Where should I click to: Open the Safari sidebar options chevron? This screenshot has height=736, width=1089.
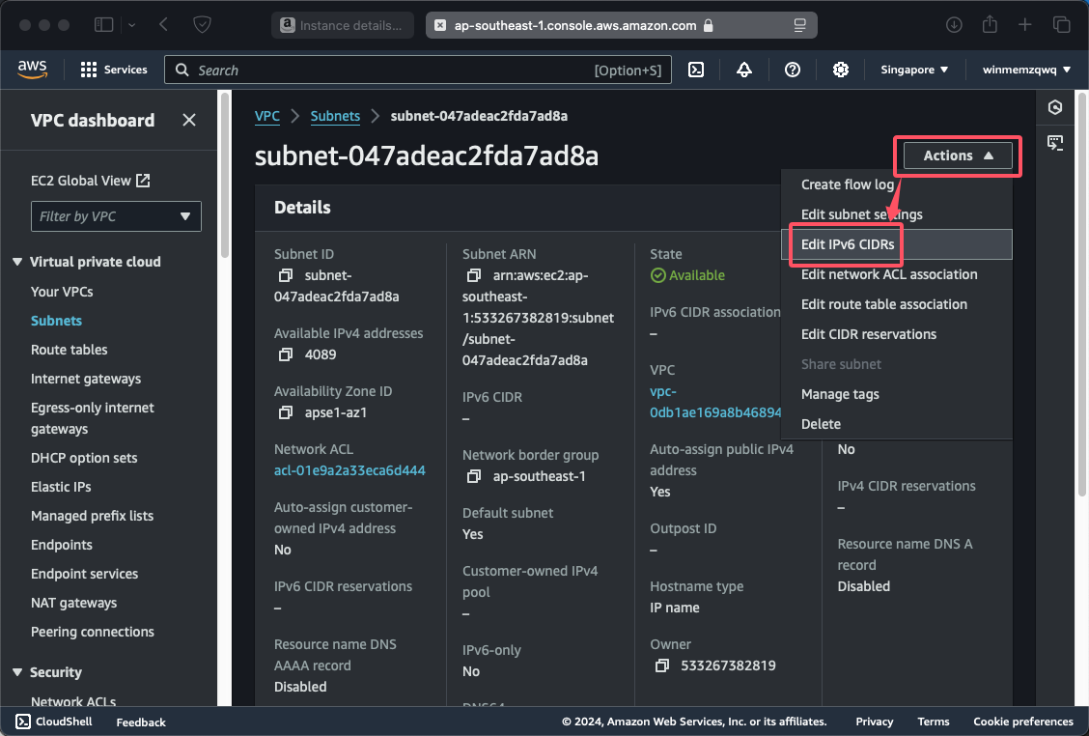132,25
